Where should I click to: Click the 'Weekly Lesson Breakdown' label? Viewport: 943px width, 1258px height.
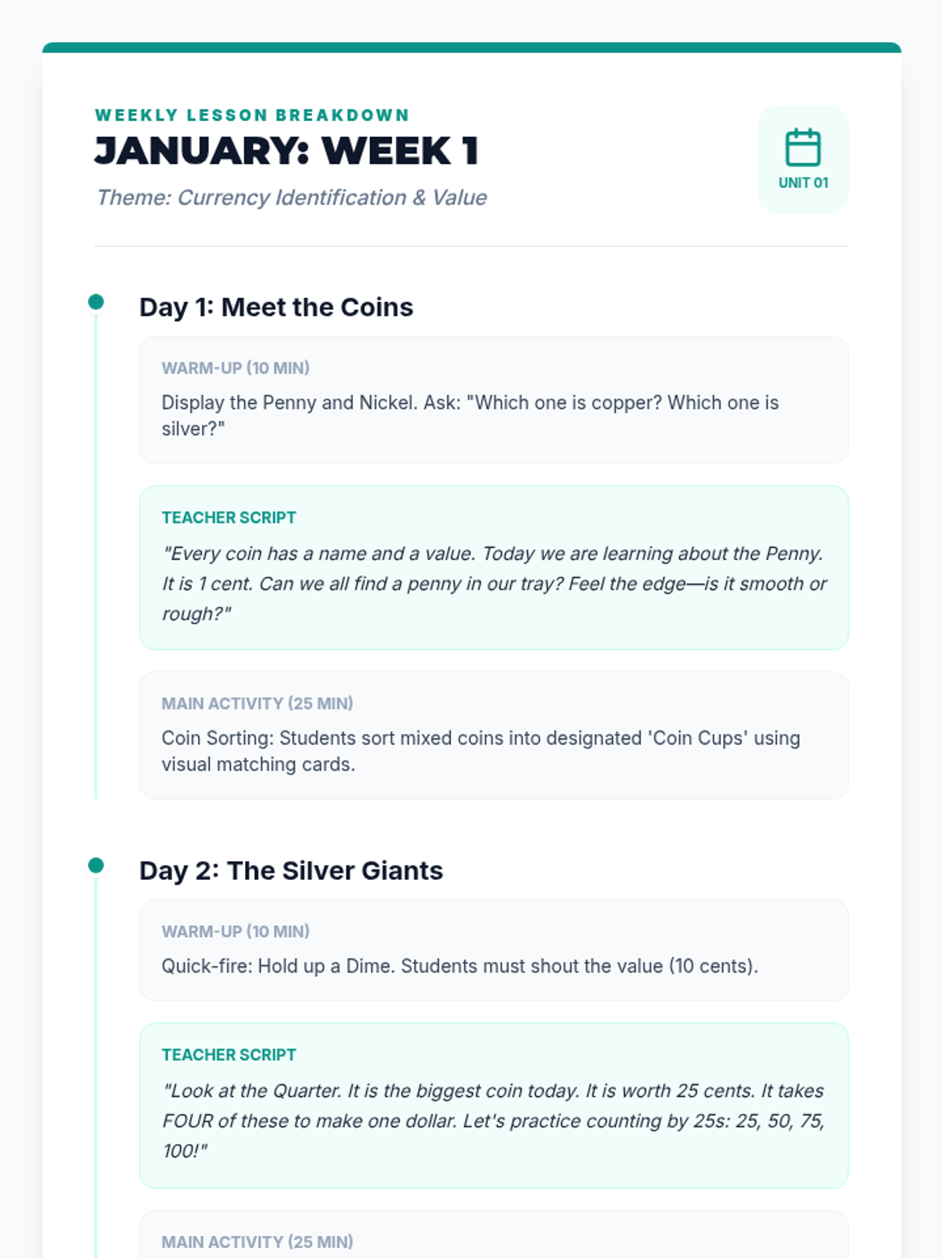point(252,116)
